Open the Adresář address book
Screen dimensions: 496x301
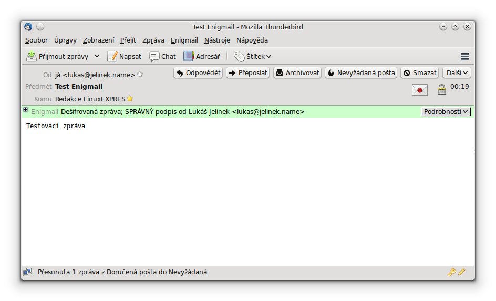202,56
